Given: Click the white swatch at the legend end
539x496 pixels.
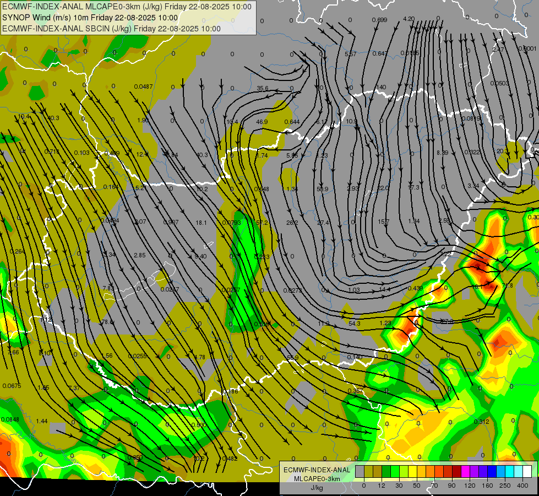Looking at the screenshot, I should click(527, 472).
